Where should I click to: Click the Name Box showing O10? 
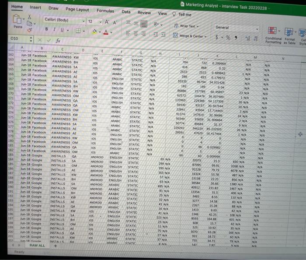(x=21, y=39)
